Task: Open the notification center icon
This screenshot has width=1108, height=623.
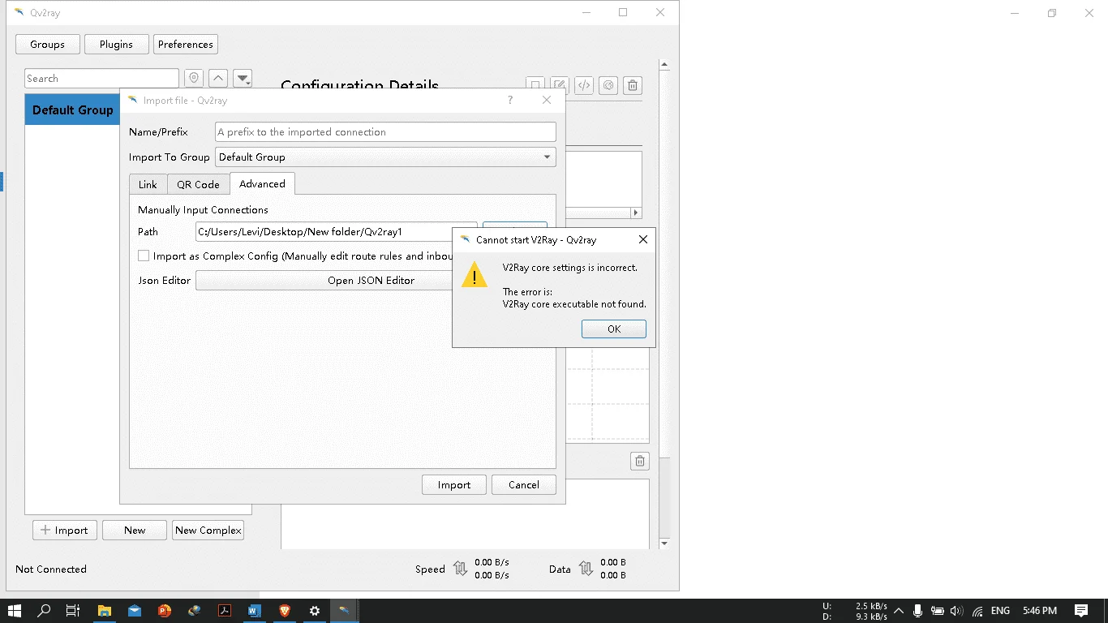Action: (x=1081, y=611)
